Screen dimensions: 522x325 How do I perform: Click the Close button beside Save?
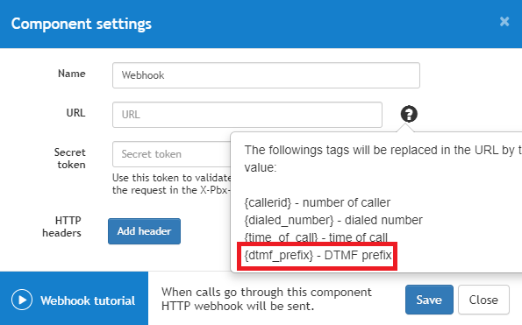(x=483, y=300)
